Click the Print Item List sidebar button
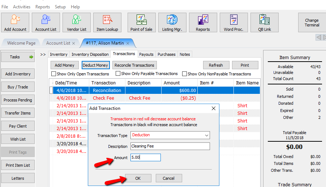326x187 pixels. coord(18,165)
